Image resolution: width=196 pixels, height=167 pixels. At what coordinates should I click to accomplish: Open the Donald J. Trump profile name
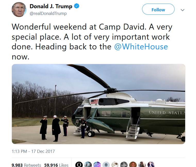coord(51,6)
